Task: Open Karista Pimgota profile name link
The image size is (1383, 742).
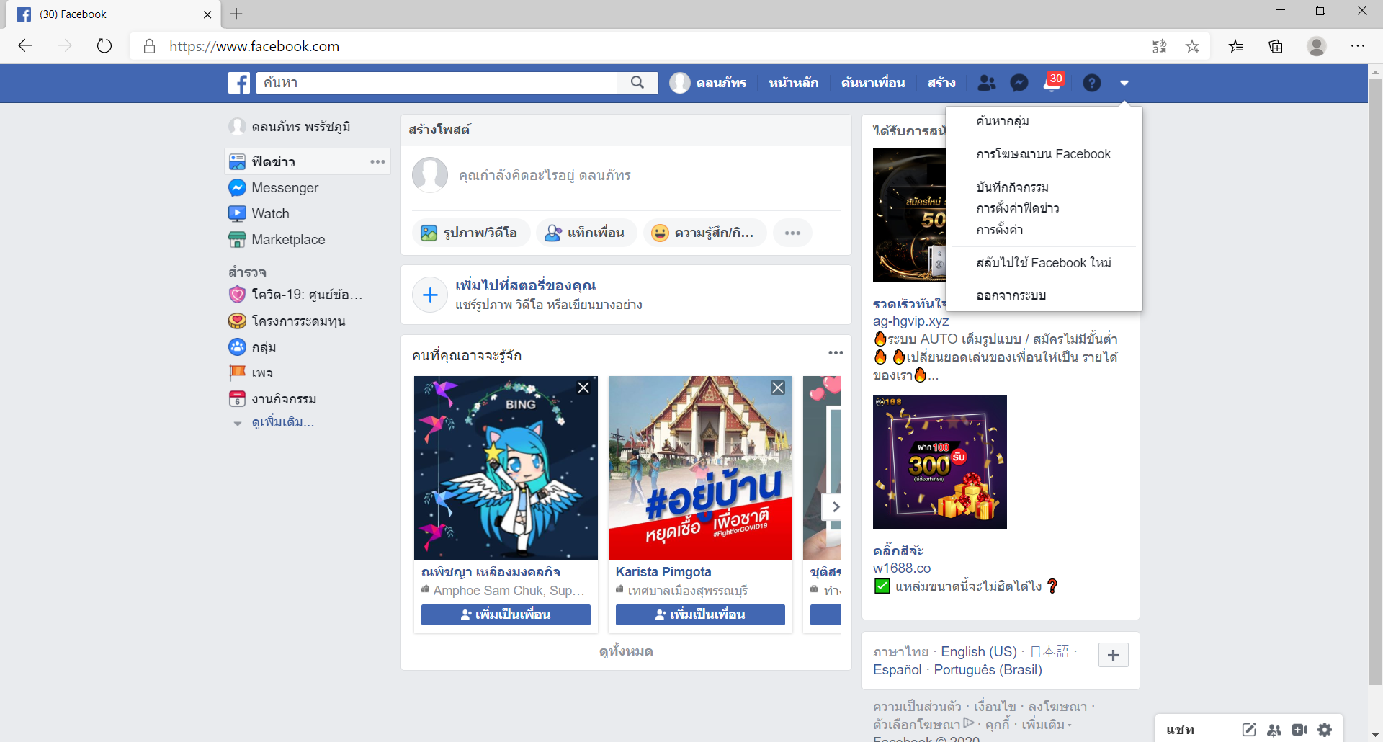Action: click(x=663, y=572)
